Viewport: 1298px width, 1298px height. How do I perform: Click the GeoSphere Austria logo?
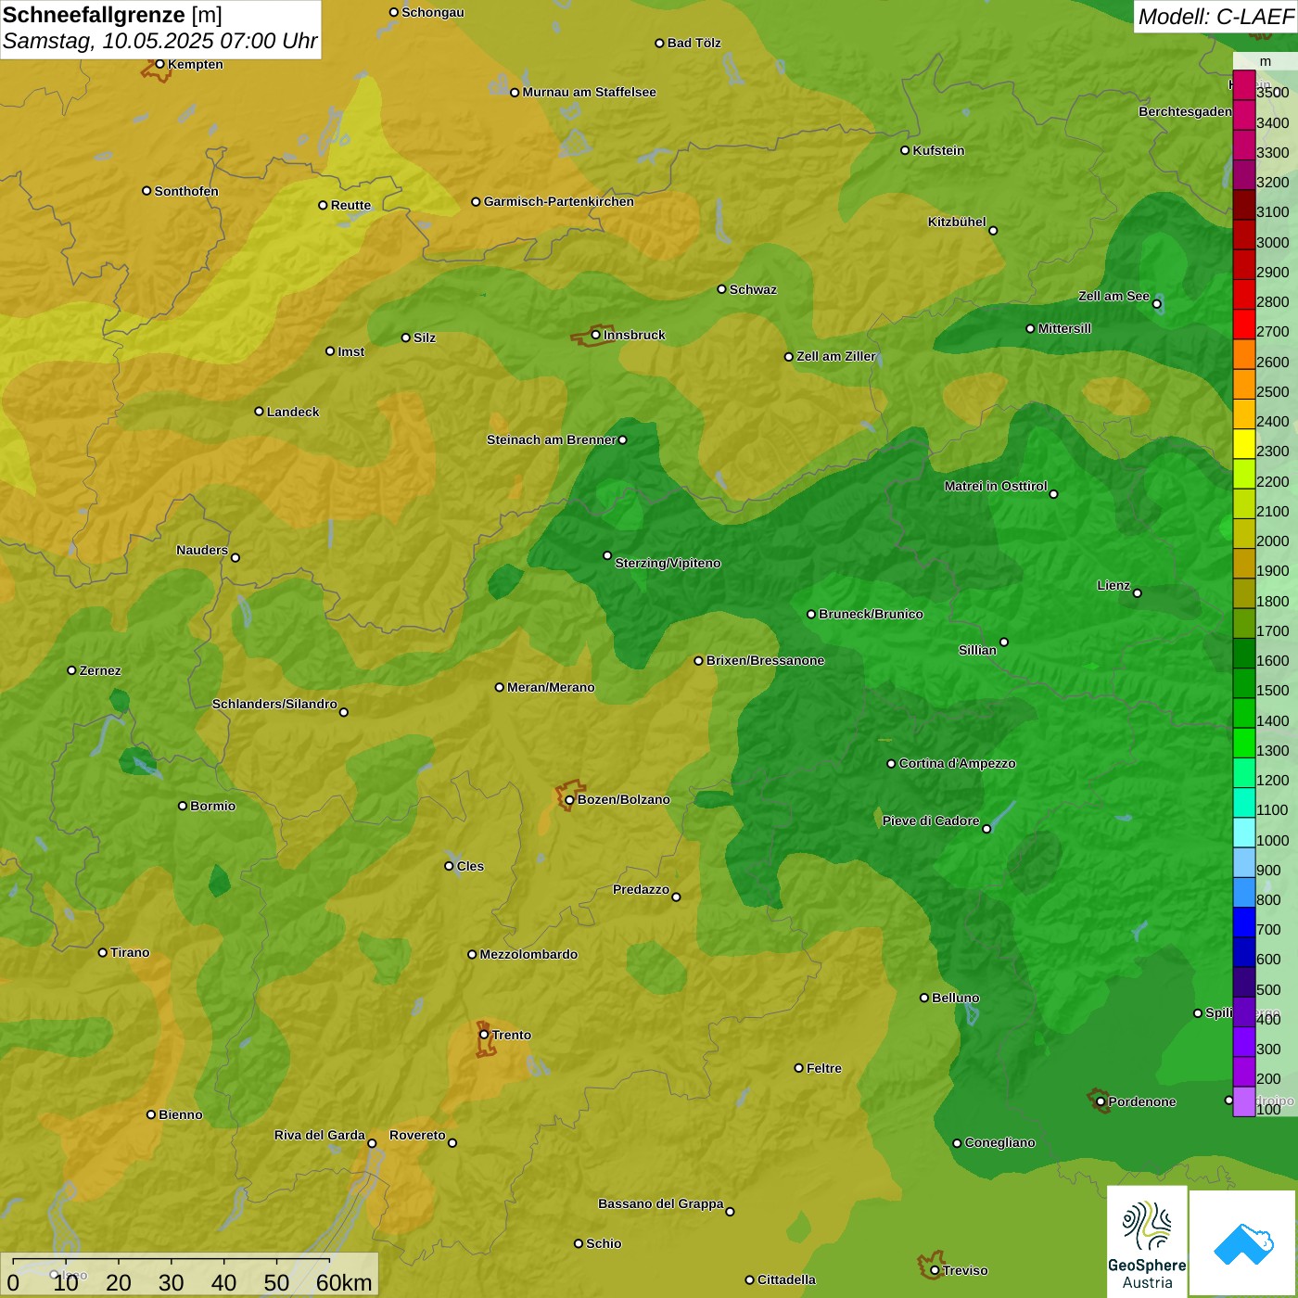coord(1147,1241)
